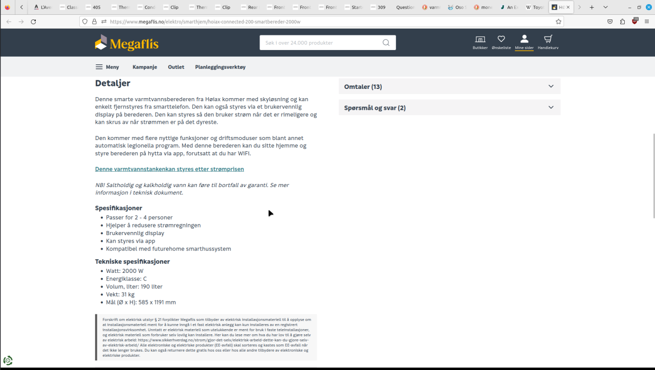This screenshot has width=655, height=370.
Task: Expand the Spørsmål og svar (2) section
Action: click(449, 107)
